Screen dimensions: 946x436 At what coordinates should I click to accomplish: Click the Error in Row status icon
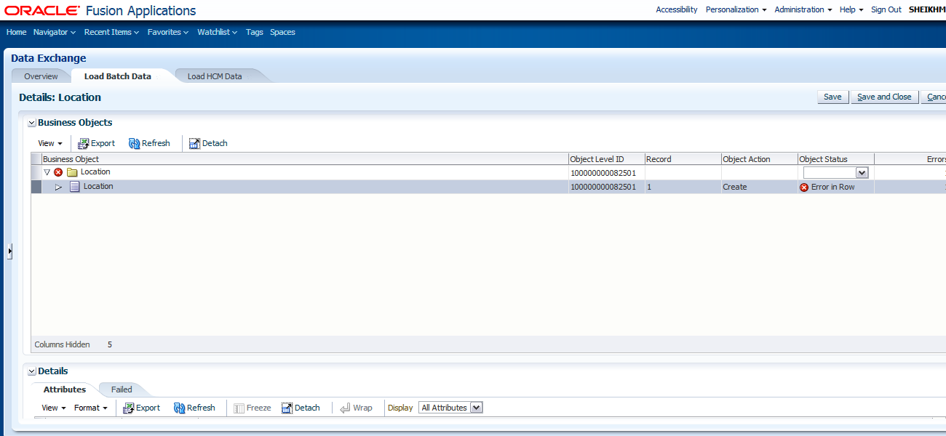pyautogui.click(x=804, y=187)
